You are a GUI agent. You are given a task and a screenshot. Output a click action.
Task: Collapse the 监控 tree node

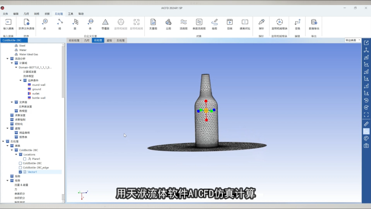pos(7,128)
